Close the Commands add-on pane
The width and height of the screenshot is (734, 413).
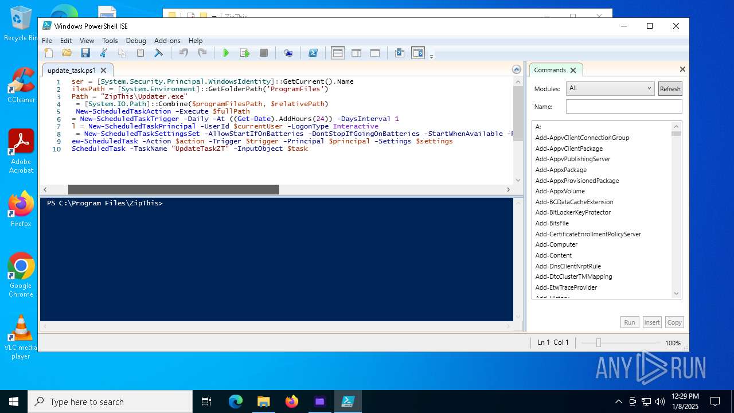682,69
